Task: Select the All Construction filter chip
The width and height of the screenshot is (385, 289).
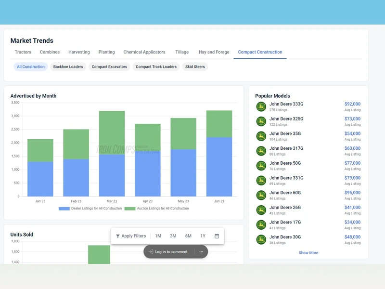Action: 31,66
